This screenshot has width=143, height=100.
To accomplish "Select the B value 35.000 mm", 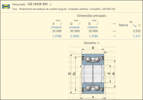I will coord(93,31).
